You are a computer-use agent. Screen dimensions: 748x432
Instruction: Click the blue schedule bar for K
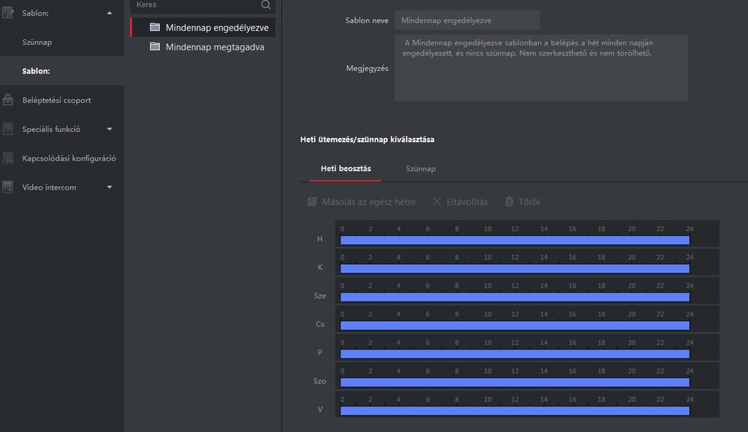(515, 269)
